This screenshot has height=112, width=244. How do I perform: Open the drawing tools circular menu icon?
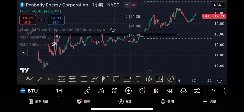(x=171, y=79)
